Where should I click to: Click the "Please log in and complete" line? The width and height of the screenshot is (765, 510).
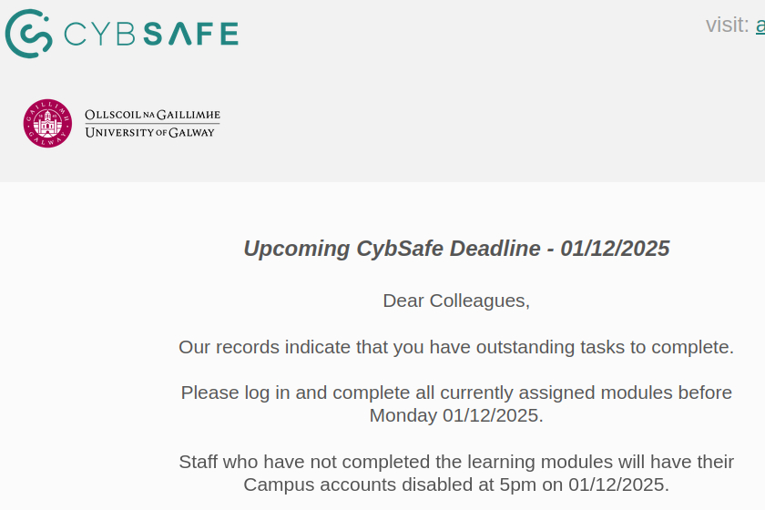(455, 393)
